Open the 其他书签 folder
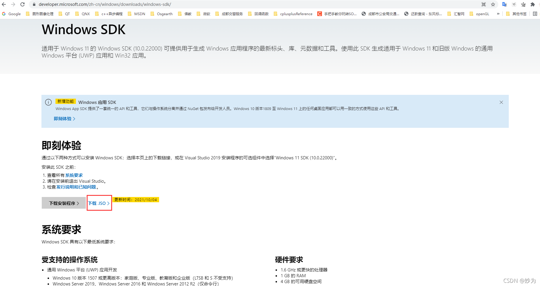Image resolution: width=540 pixels, height=286 pixels. (x=516, y=14)
